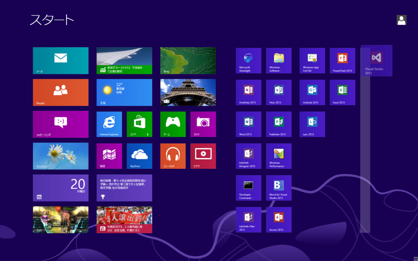The height and width of the screenshot is (261, 418).
Task: Launch Word 2013
Action: pyautogui.click(x=249, y=124)
